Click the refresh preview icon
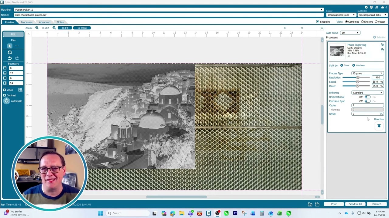This screenshot has height=218, width=389. 10,52
